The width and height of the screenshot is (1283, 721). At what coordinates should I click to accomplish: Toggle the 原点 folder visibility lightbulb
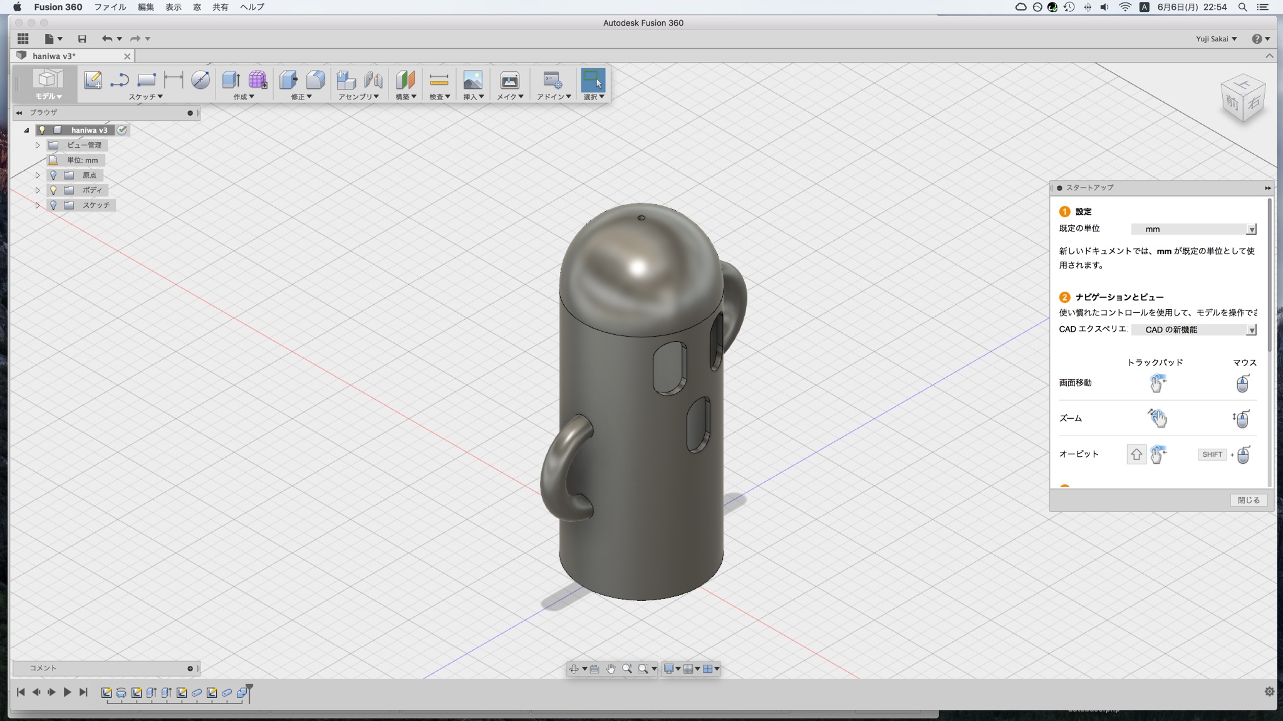[54, 175]
